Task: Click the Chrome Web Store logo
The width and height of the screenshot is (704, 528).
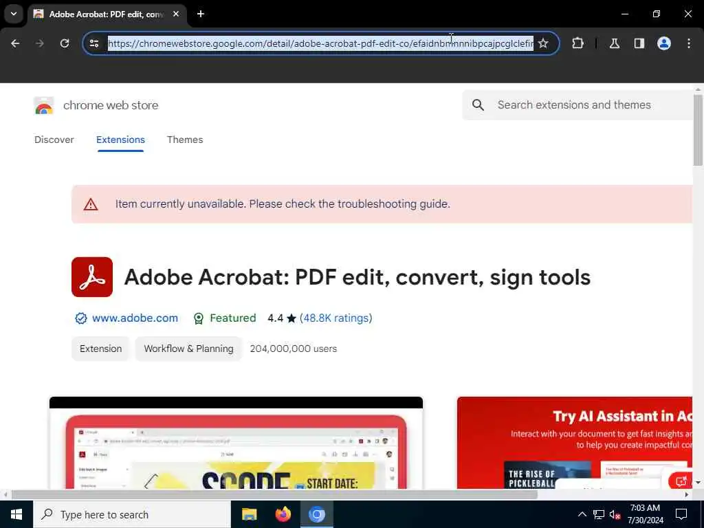Action: [43, 105]
